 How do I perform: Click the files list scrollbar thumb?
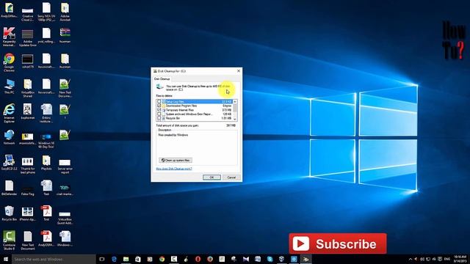pyautogui.click(x=235, y=108)
